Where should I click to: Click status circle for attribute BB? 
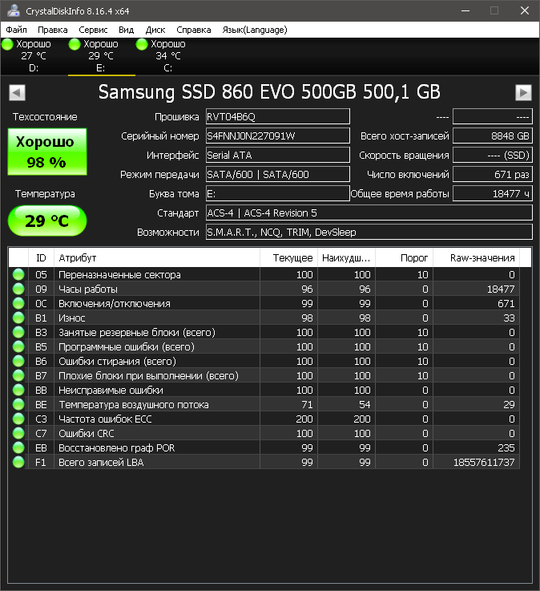click(x=18, y=390)
